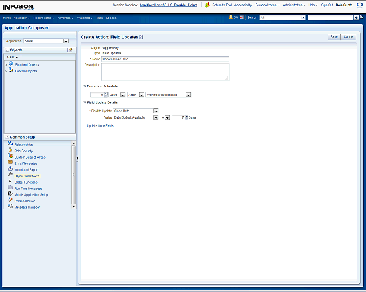Screen dimensions: 366x292
Task: Click the Save button
Action: click(333, 37)
